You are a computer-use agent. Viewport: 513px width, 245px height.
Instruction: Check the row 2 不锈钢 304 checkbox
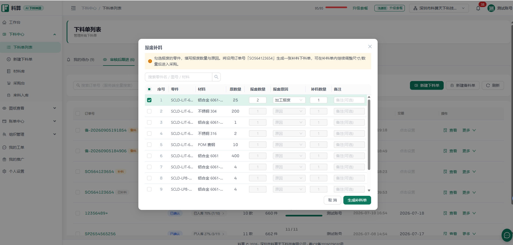point(149,111)
